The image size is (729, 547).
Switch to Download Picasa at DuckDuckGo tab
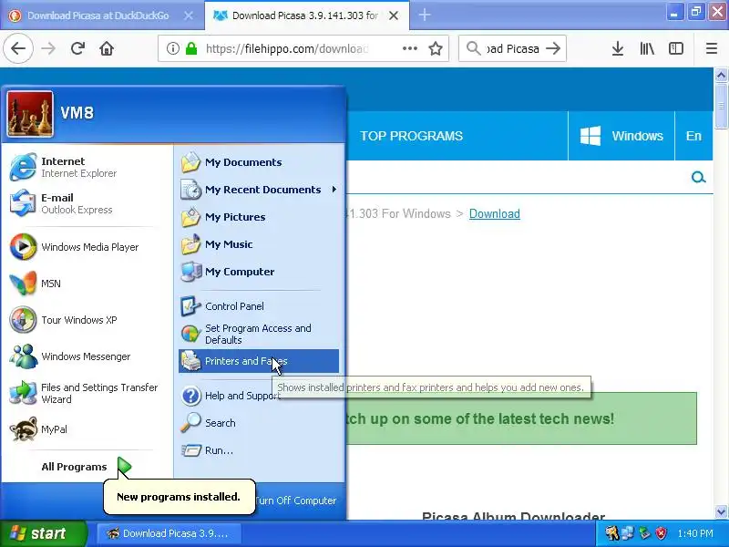point(98,15)
